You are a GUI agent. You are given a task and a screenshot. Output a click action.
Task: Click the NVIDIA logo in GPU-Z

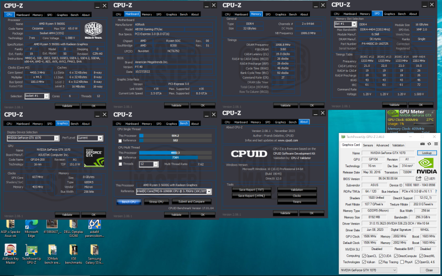click(x=427, y=166)
